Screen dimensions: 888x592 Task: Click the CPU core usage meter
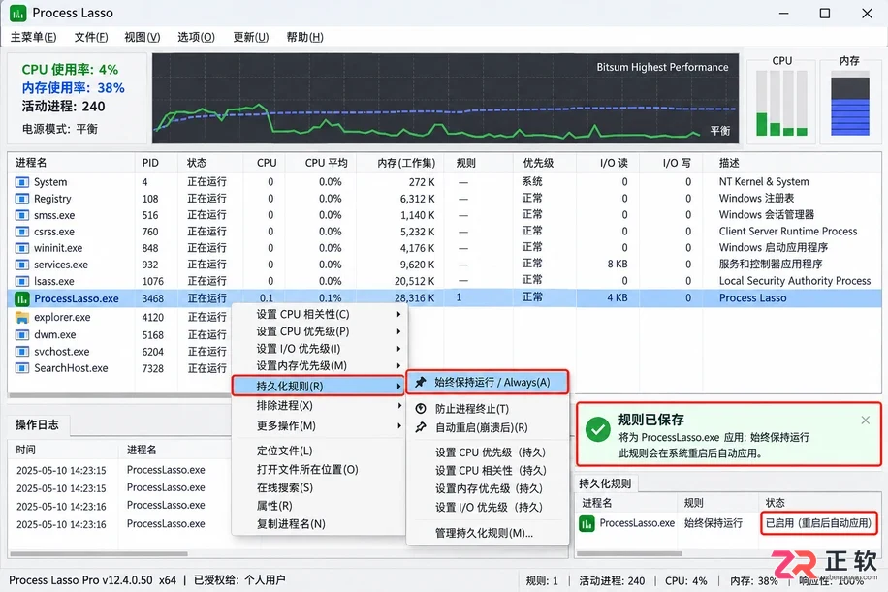tap(781, 103)
